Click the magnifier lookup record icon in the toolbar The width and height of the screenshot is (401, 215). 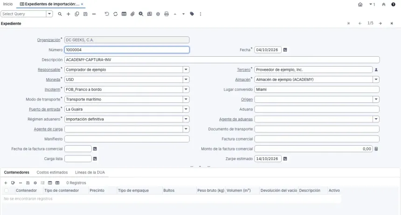pyautogui.click(x=60, y=14)
